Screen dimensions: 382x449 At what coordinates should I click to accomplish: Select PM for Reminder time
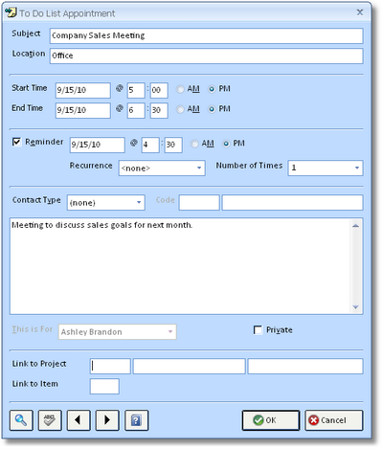point(226,144)
